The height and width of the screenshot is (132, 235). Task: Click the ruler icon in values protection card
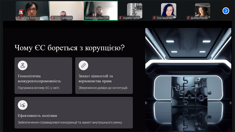click(83, 65)
